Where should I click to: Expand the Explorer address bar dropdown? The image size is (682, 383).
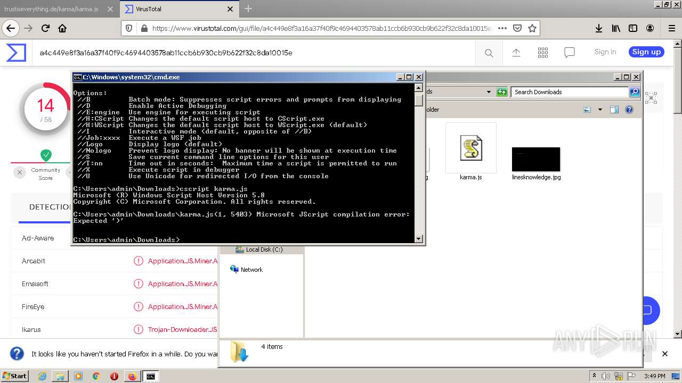(x=489, y=92)
